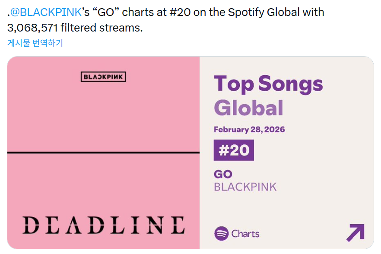Click the purple #20 rank badge
381x254 pixels.
[234, 150]
